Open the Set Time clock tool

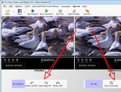pos(60,11)
